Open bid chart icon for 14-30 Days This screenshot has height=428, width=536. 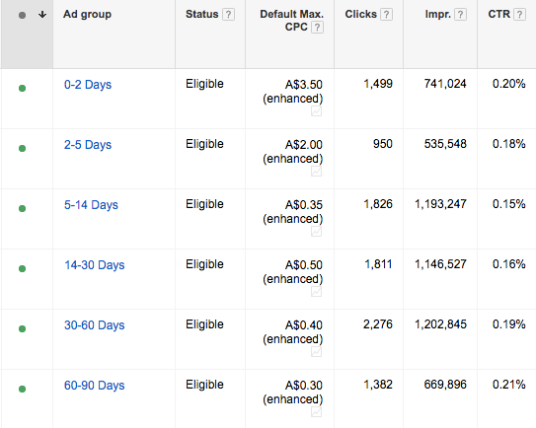pos(317,291)
